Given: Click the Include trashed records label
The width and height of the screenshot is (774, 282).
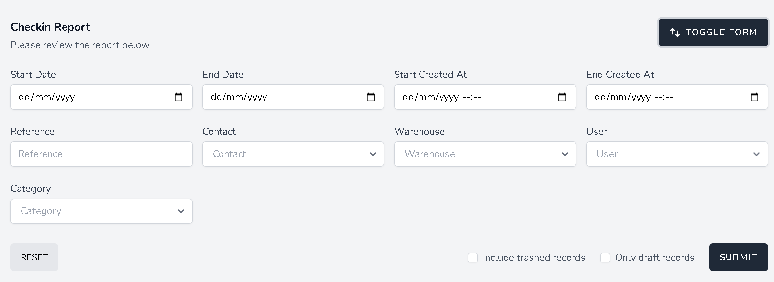Looking at the screenshot, I should click(533, 258).
